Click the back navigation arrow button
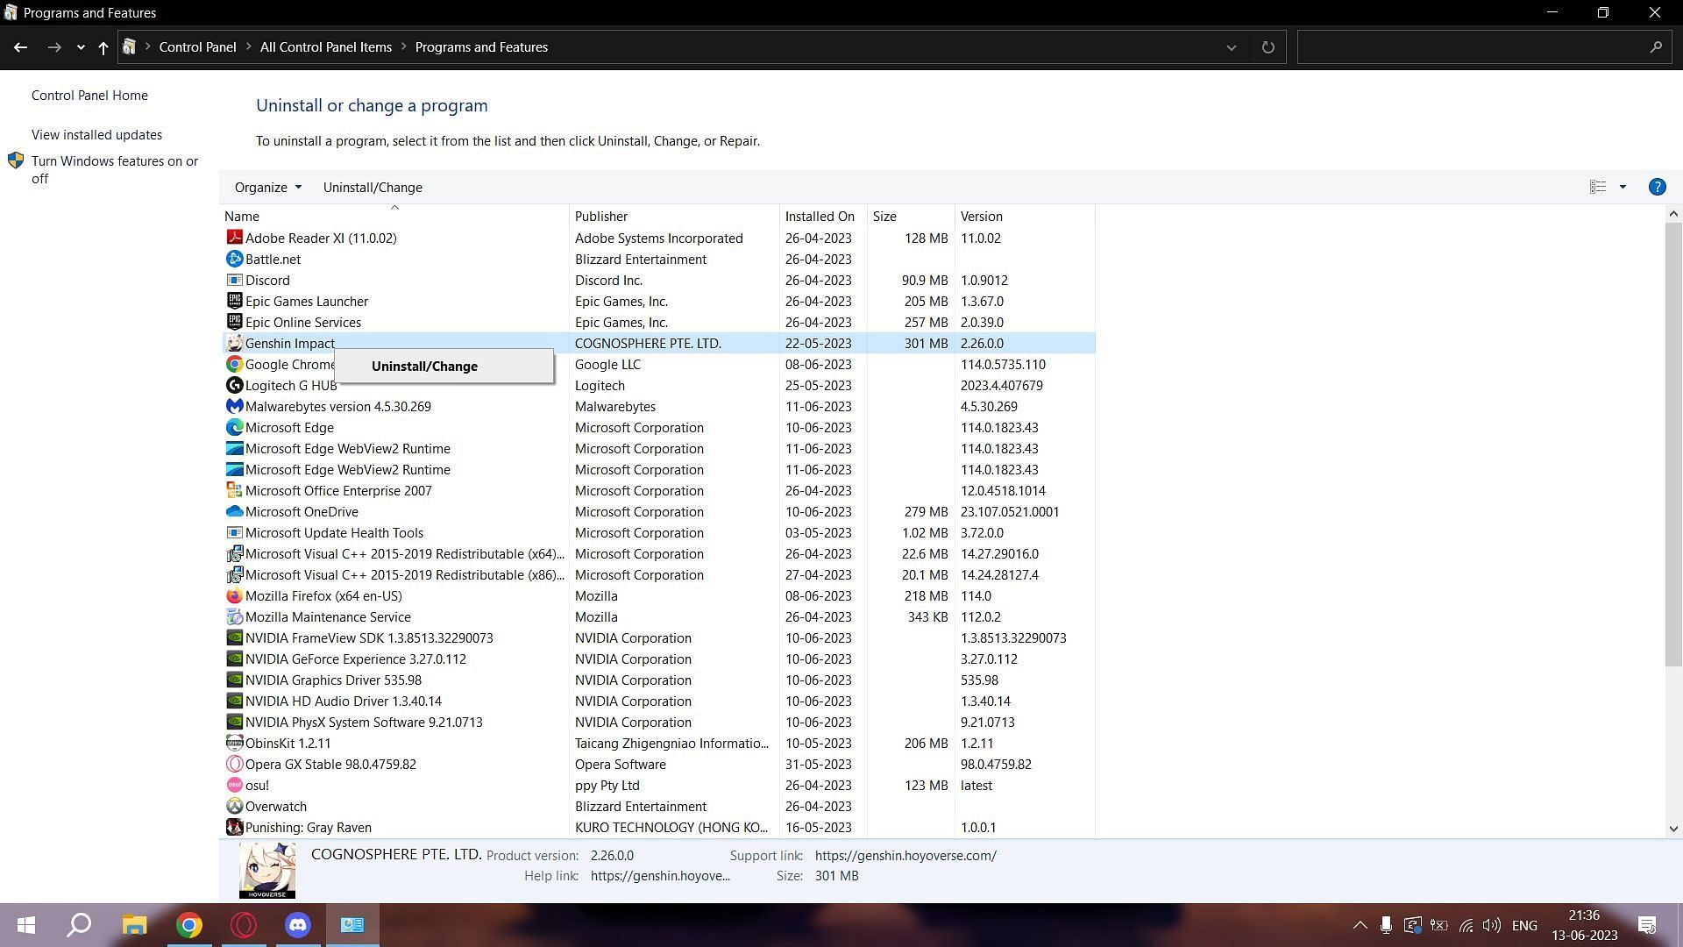Screen dimensions: 1683x947 [x=21, y=47]
